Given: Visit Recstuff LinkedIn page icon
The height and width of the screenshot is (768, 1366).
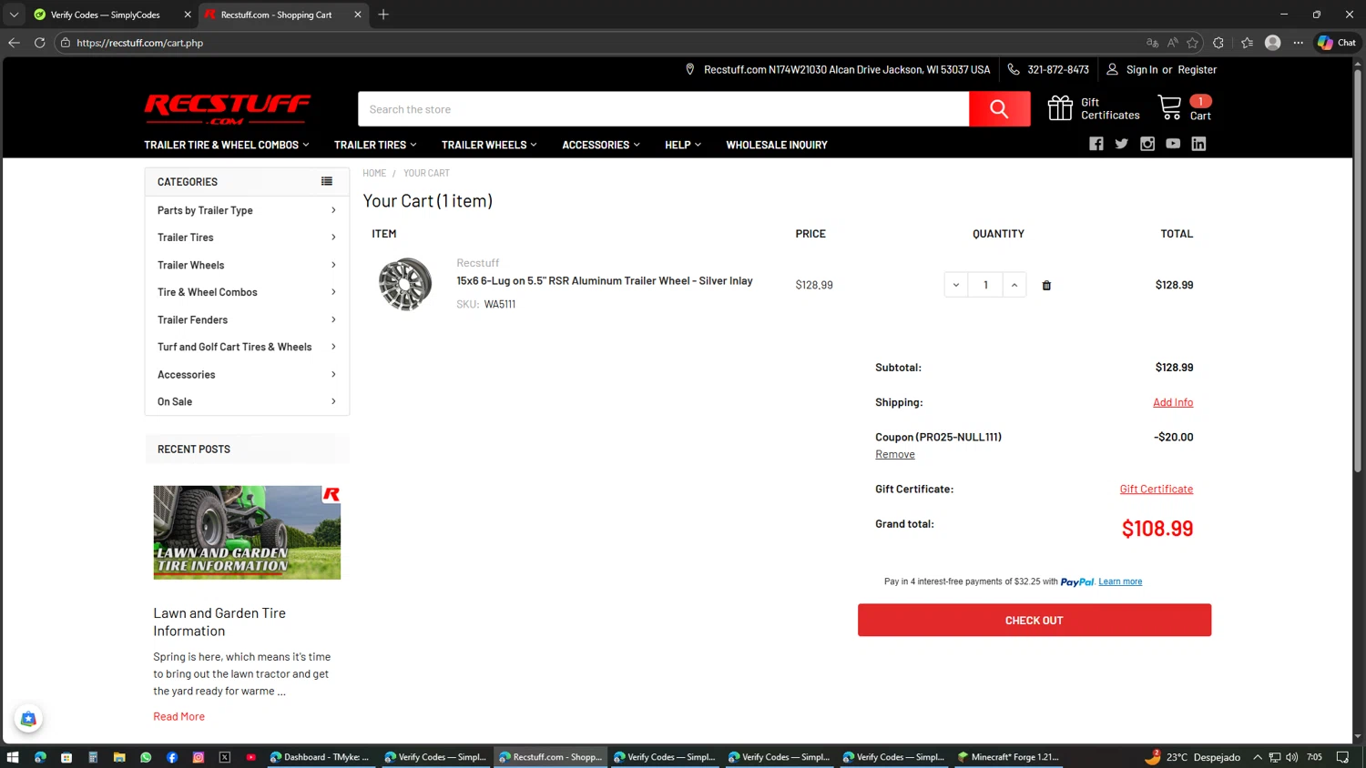Looking at the screenshot, I should (1198, 144).
